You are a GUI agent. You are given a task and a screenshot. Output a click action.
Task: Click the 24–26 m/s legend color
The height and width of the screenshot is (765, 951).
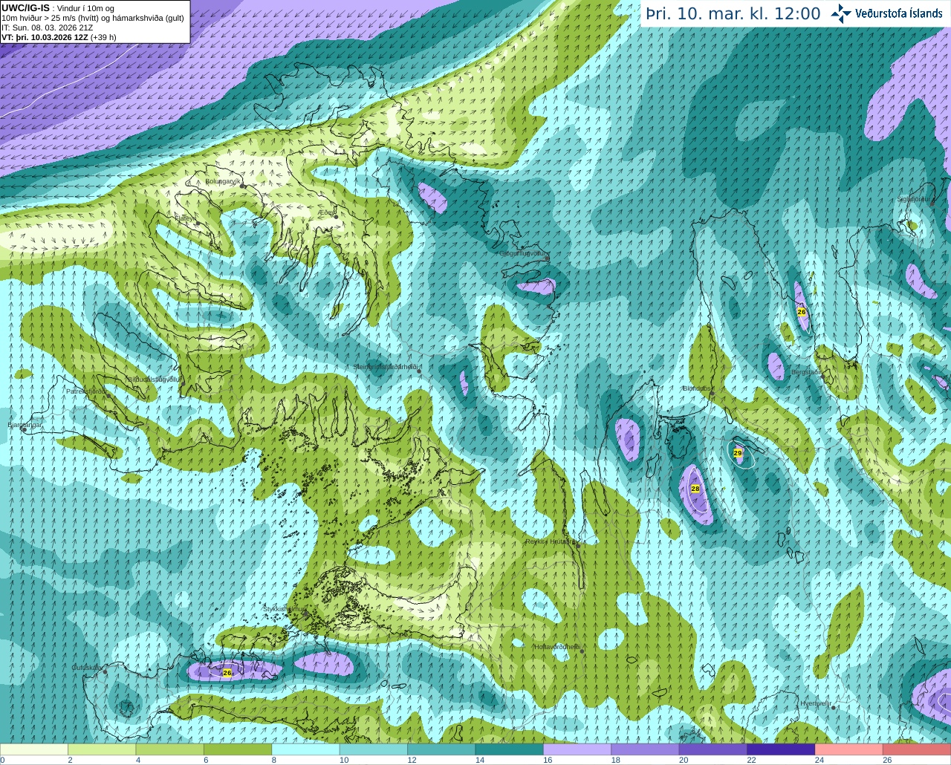point(849,749)
